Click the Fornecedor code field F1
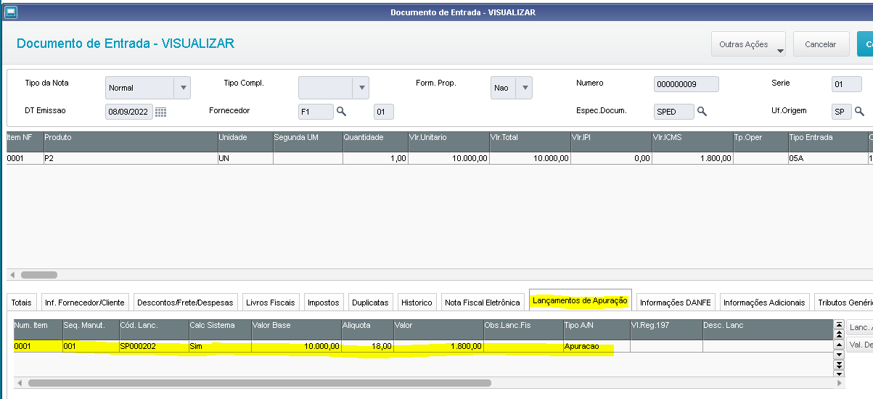The height and width of the screenshot is (399, 873). [316, 112]
